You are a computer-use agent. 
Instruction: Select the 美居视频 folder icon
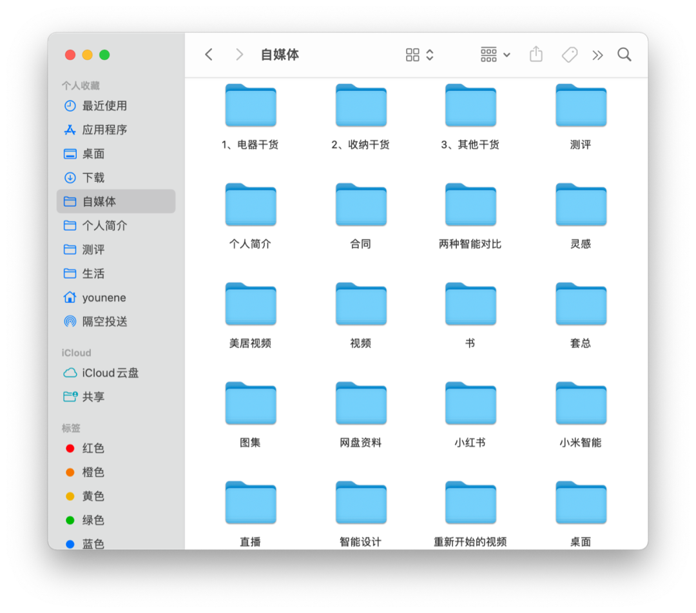[x=251, y=304]
